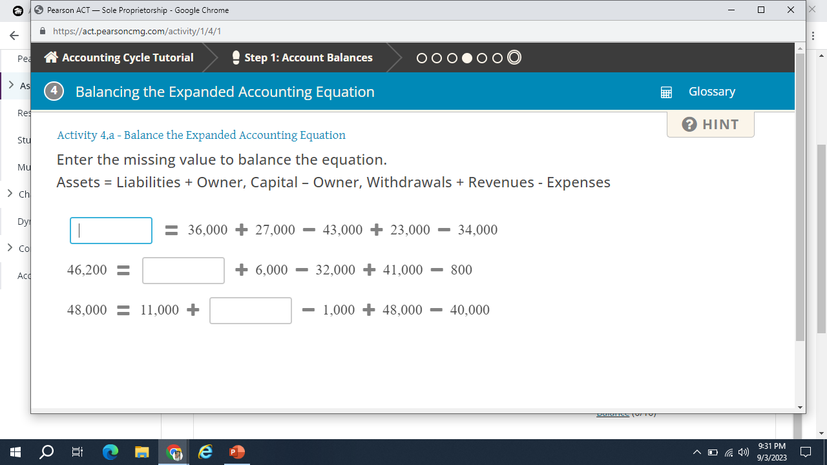827x465 pixels.
Task: Click the 'Balancing the Expanded Accounting Equation' title
Action: click(225, 92)
